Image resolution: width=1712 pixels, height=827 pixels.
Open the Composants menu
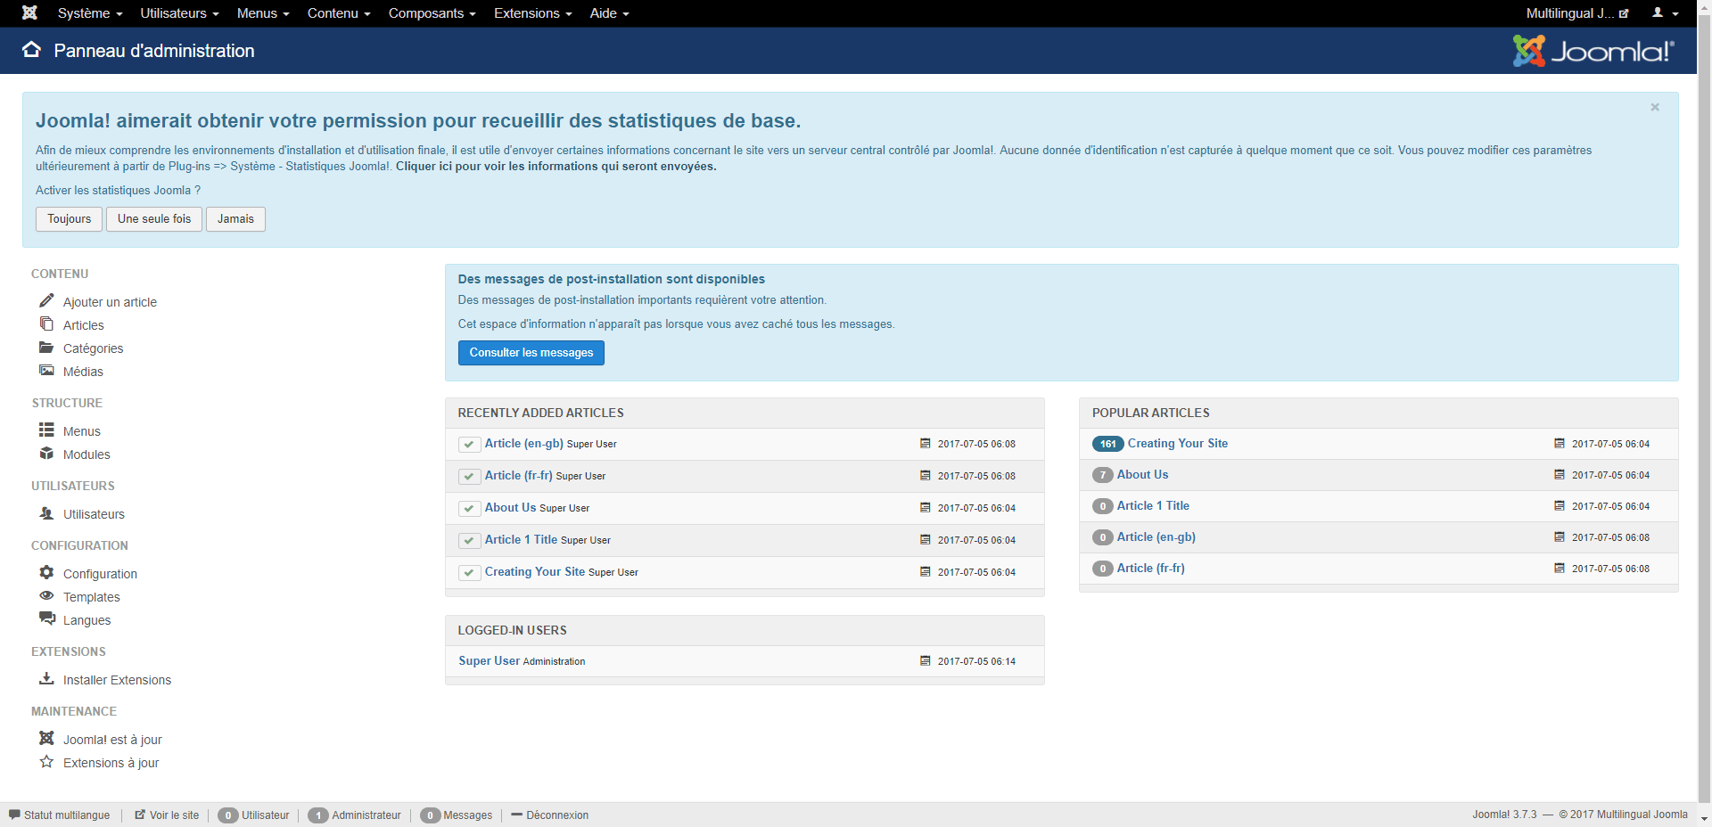(432, 13)
